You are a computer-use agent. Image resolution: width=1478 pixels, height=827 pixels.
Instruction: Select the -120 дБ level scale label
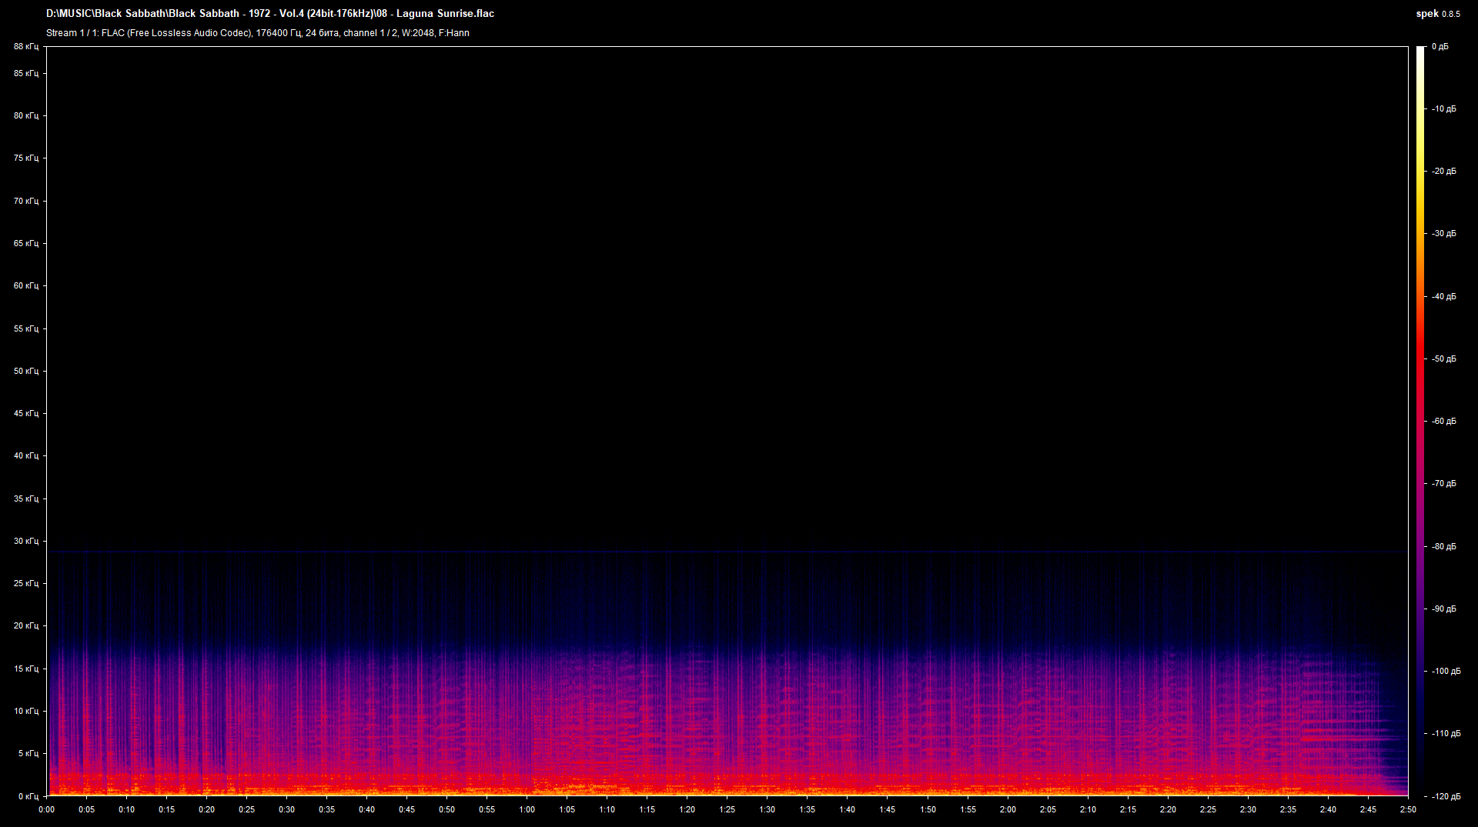tap(1445, 796)
